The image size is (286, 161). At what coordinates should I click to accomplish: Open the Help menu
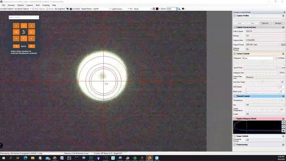[54, 5]
